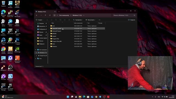Select the NVIDIA App desktop icon
The width and height of the screenshot is (176, 99).
pos(17,50)
